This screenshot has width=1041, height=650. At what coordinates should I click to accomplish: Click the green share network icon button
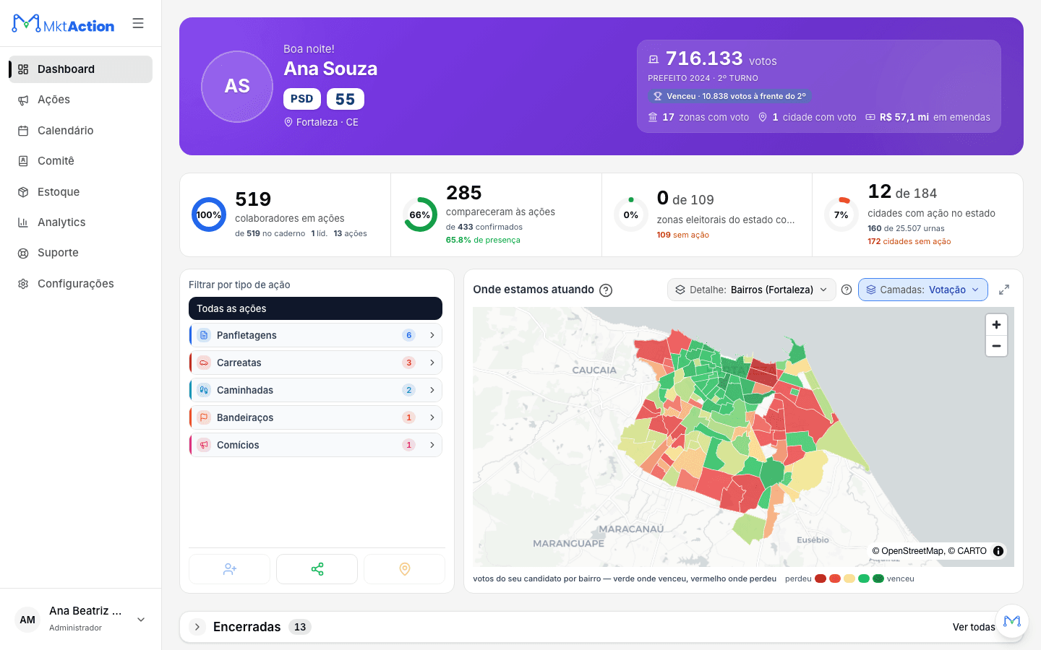tap(317, 569)
